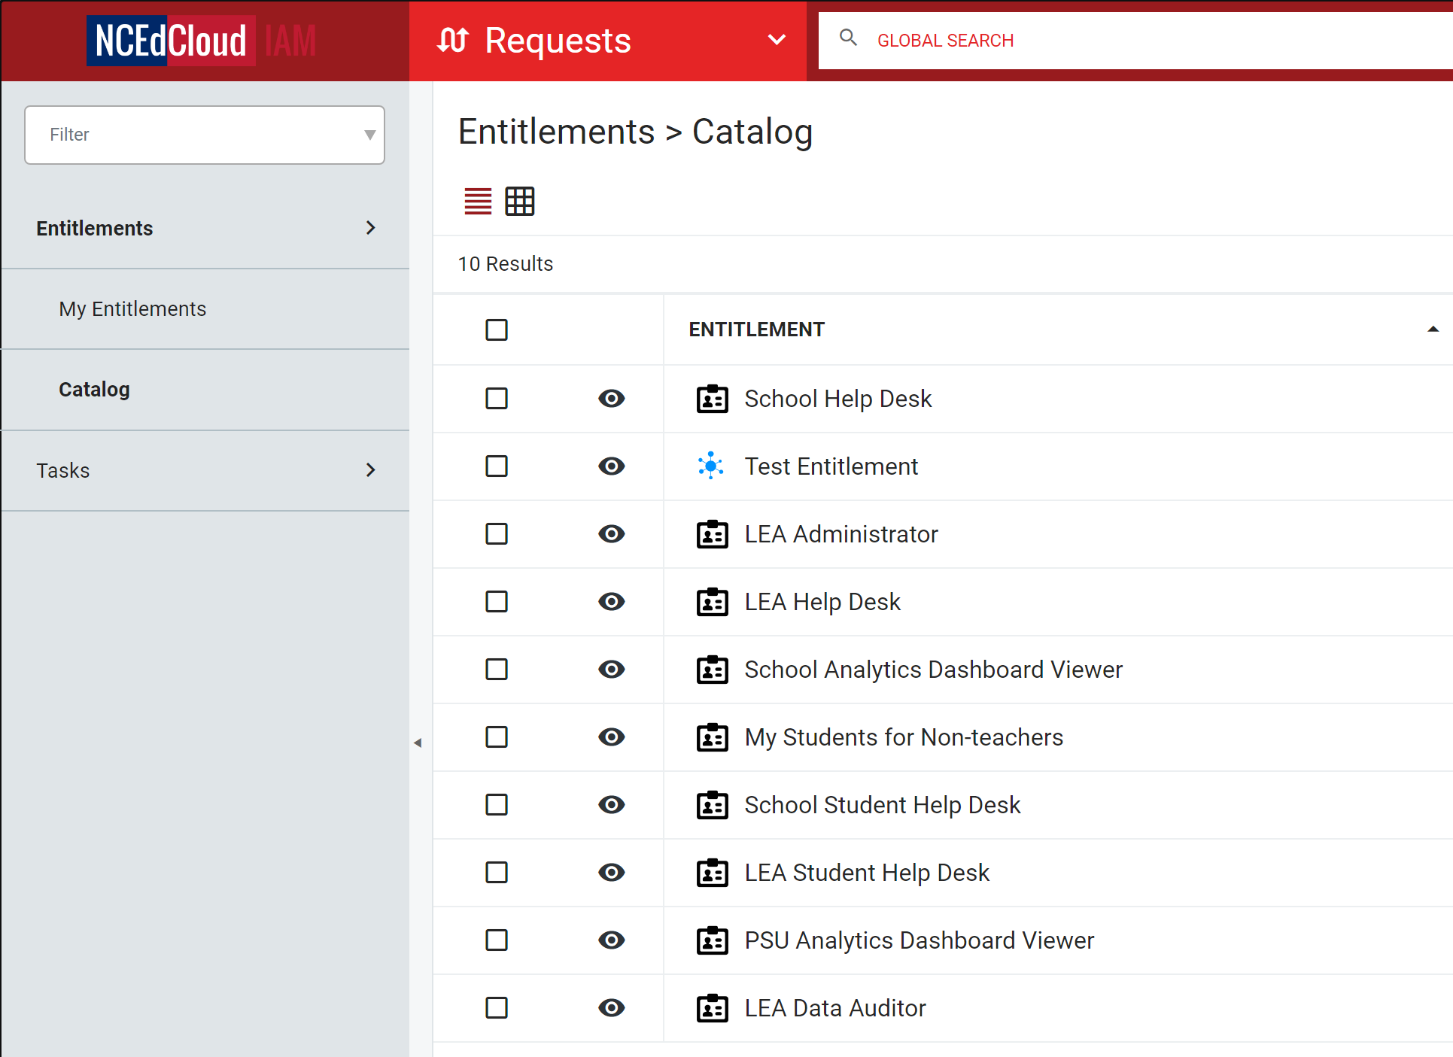
Task: Open the LEA Data Auditor entitlement
Action: 835,1008
